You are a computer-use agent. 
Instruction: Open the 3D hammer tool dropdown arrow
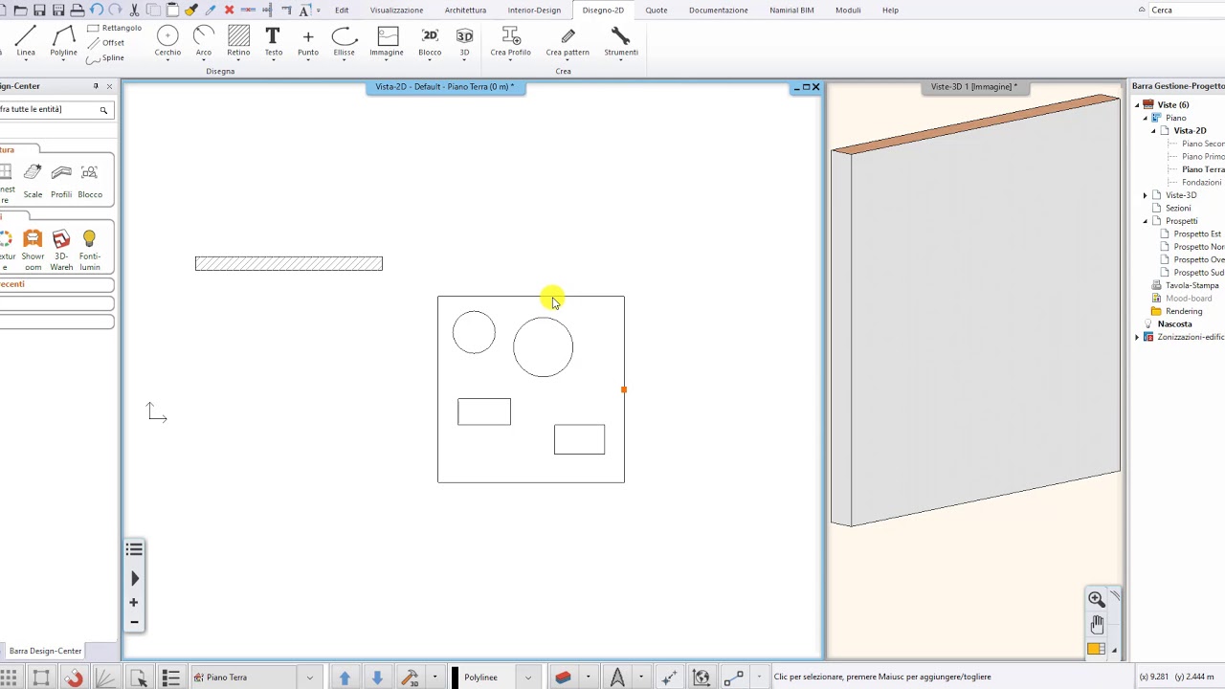pyautogui.click(x=434, y=678)
